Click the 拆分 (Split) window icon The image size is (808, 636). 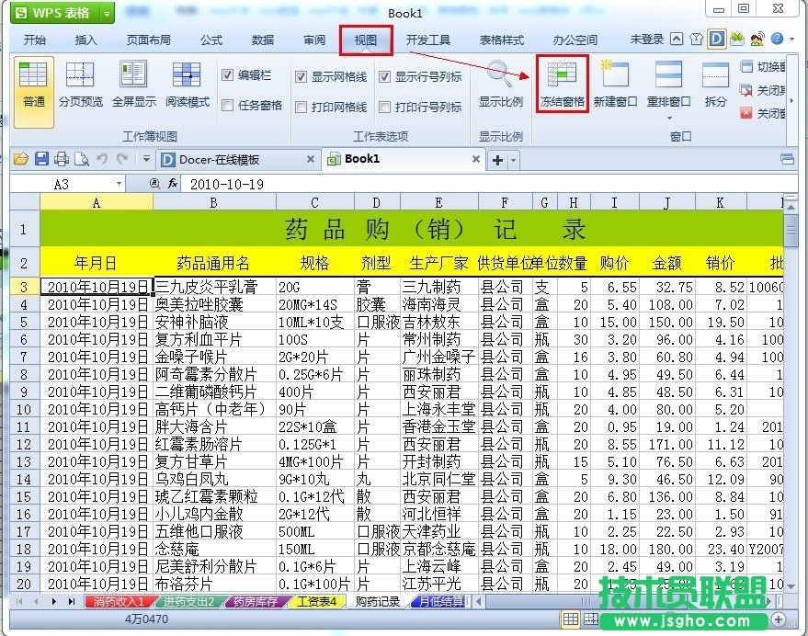click(715, 84)
